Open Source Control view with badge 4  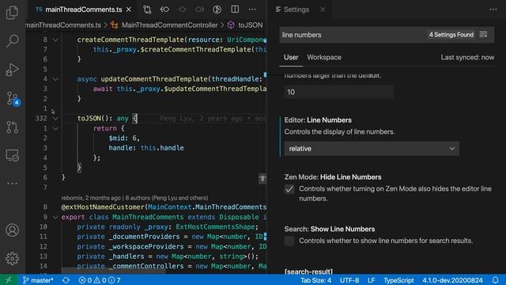[13, 98]
